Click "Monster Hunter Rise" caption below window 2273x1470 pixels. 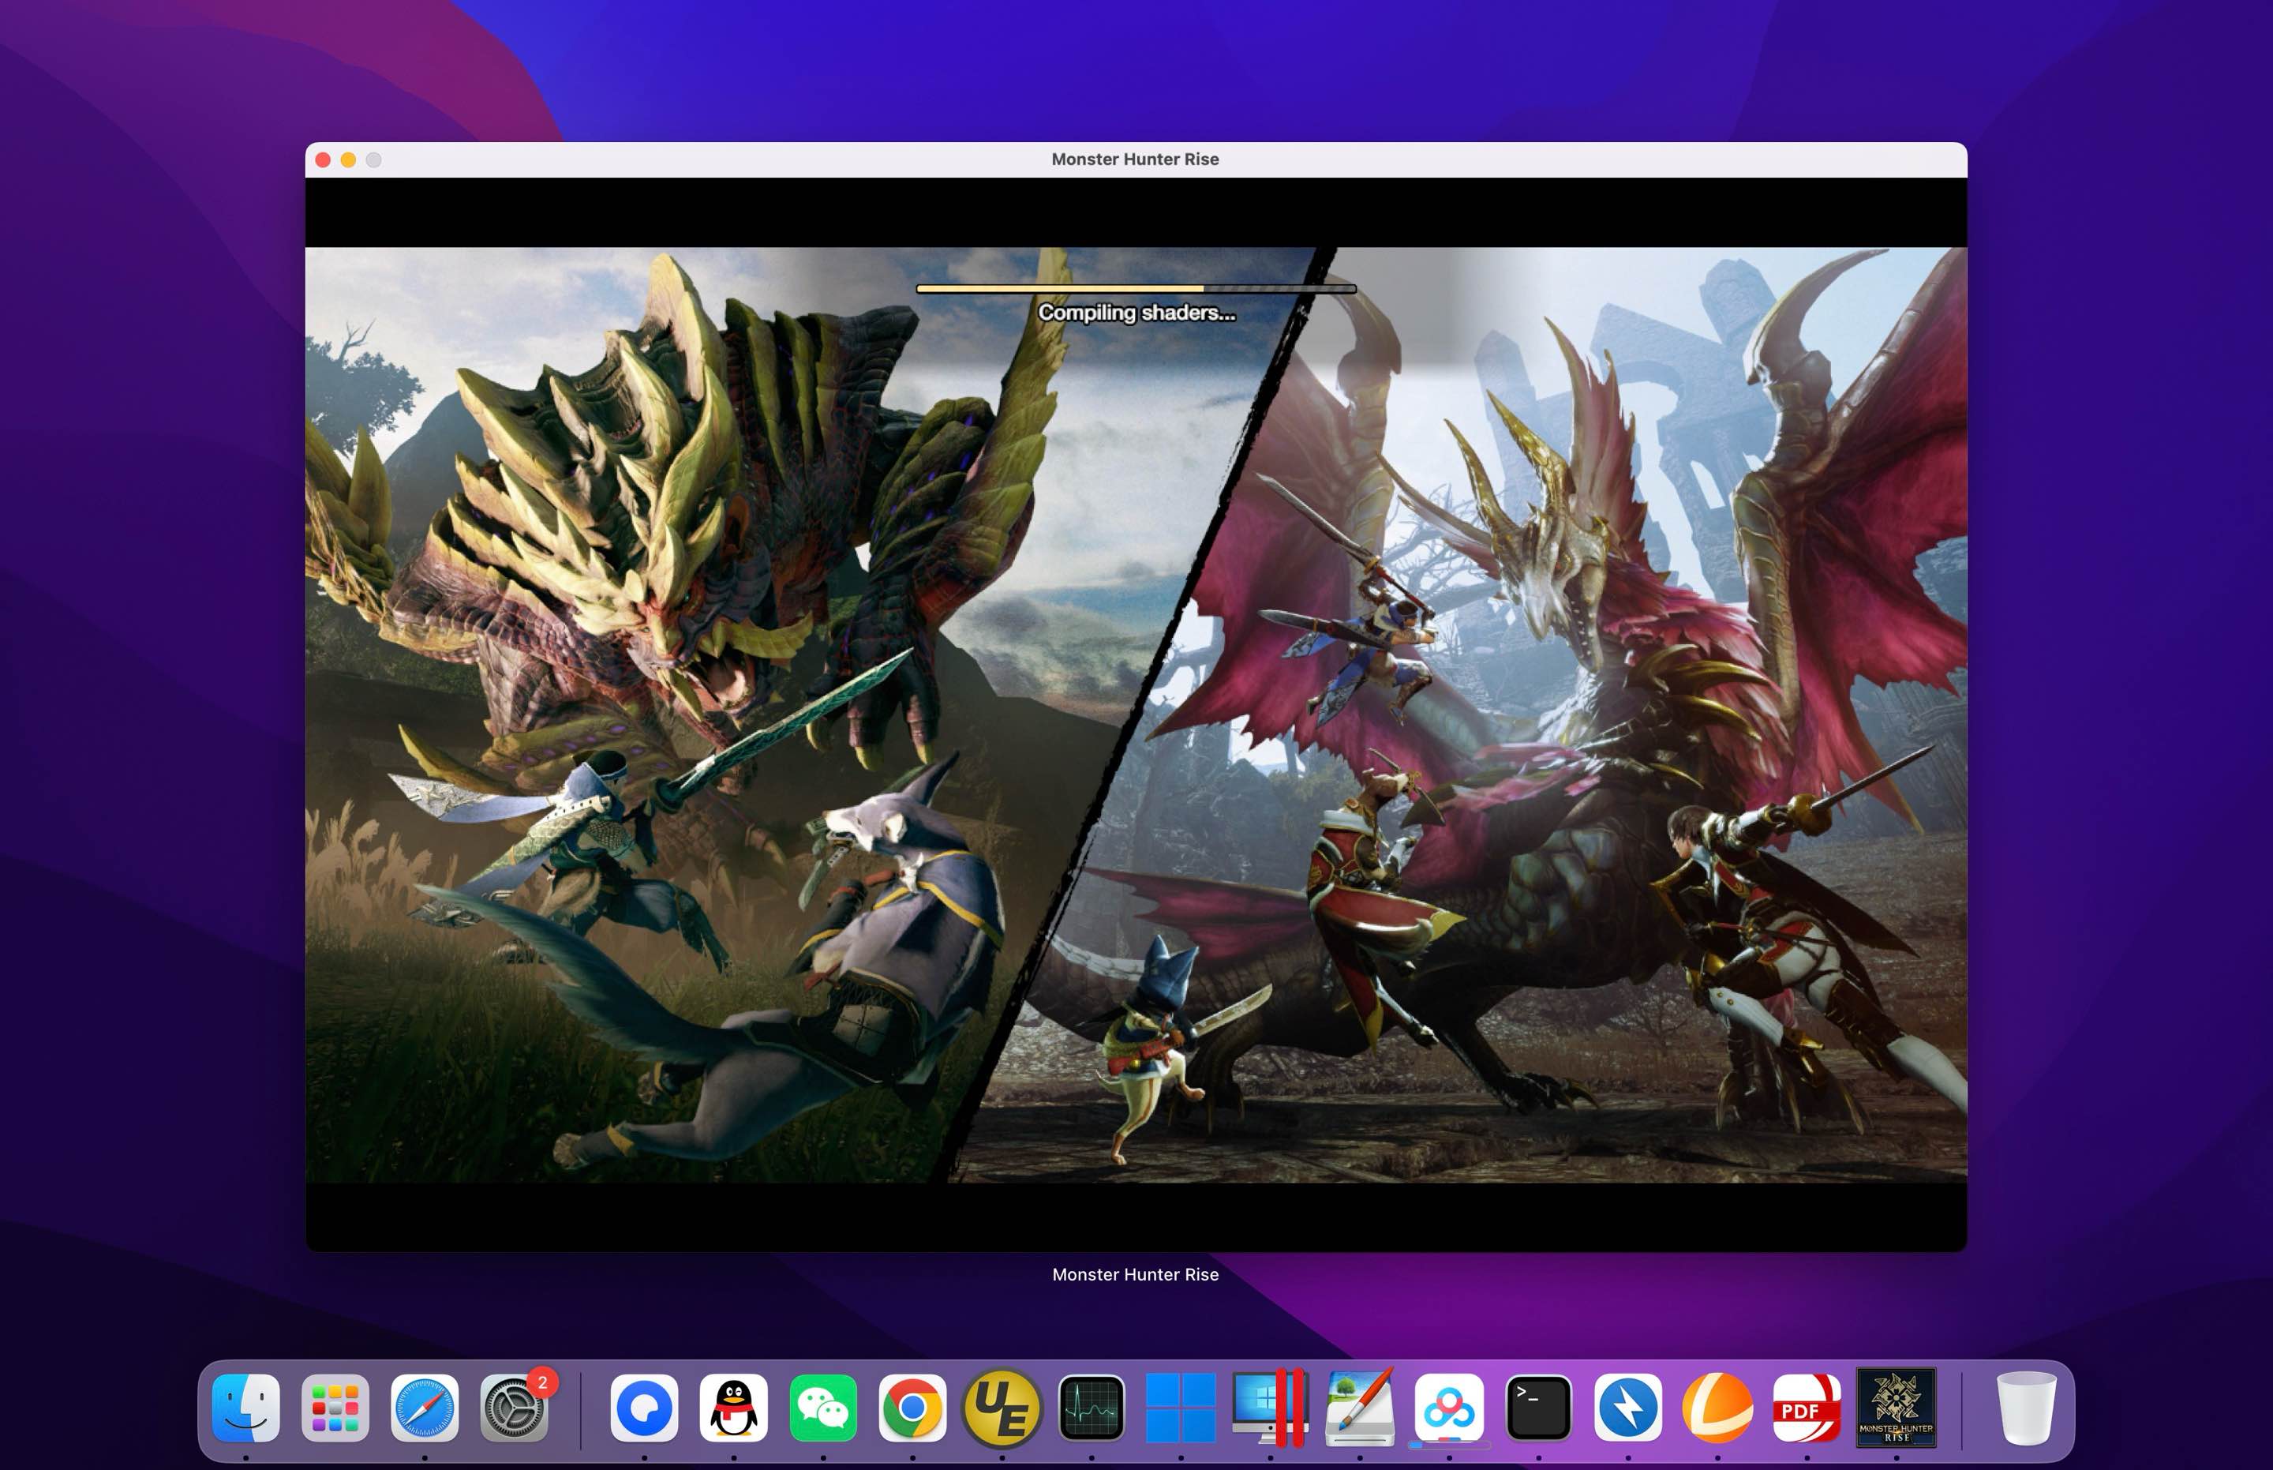(1136, 1274)
